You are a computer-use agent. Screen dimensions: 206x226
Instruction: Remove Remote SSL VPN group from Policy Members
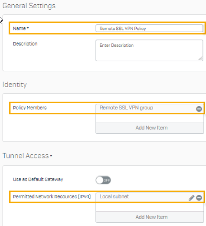click(199, 109)
